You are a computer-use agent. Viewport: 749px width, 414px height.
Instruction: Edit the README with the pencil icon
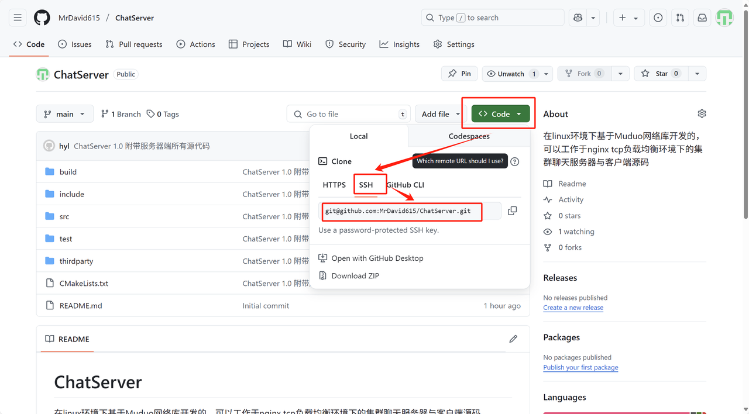pos(513,339)
